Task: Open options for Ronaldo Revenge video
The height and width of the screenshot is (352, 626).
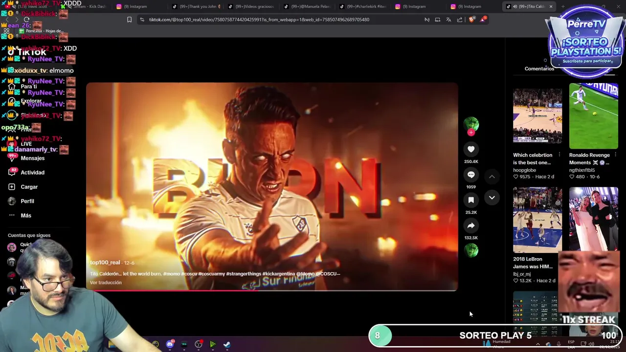Action: click(x=615, y=155)
